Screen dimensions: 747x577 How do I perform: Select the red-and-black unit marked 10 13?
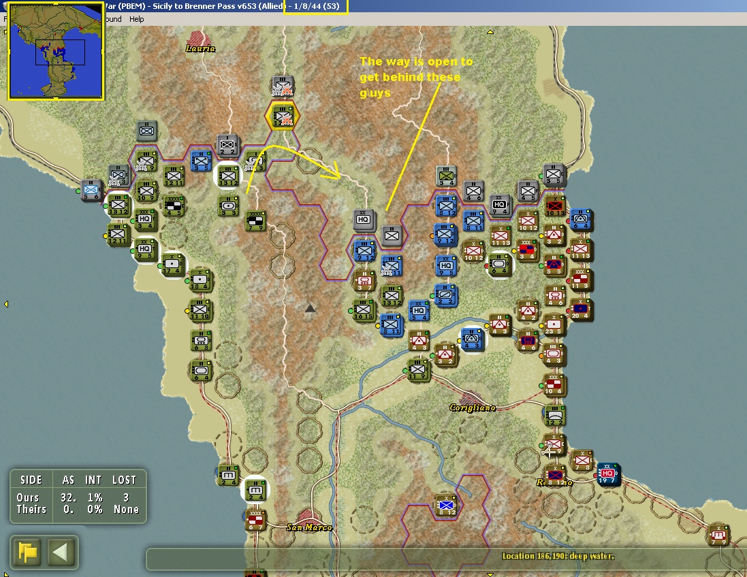point(555,205)
